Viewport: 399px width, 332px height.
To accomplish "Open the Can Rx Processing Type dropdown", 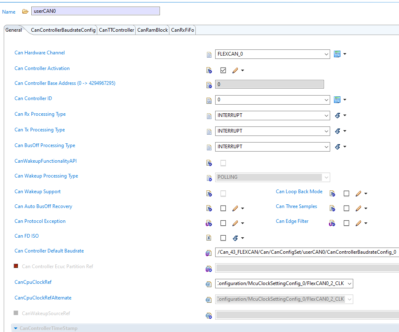I will coord(326,115).
